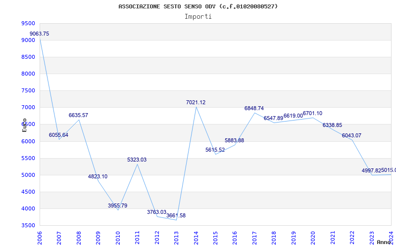Image resolution: width=396 pixels, height=247 pixels.
Task: Click the Anno x-axis label
Action: [384, 242]
